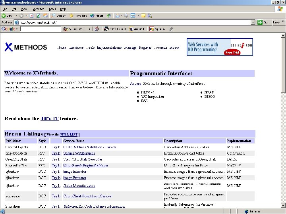Image resolution: width=286 pixels, height=214 pixels.
Task: Click the scrollbar down arrow
Action: pyautogui.click(x=283, y=206)
